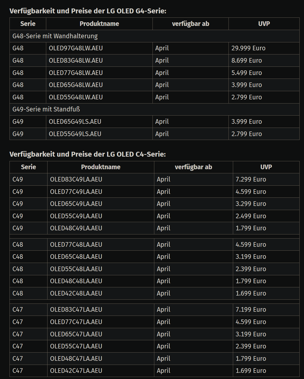Screen dimensions: 304x379
Task: Select the OLED77C48LA.AEU product cell
Action: point(101,245)
